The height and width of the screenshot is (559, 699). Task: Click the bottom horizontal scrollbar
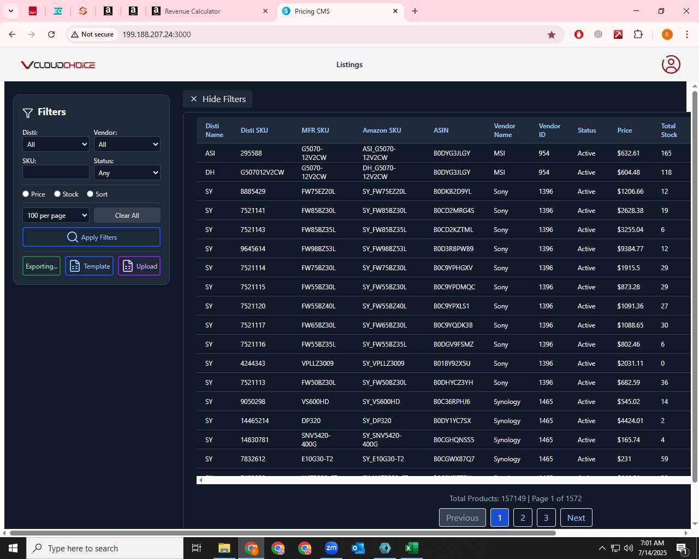(282, 533)
